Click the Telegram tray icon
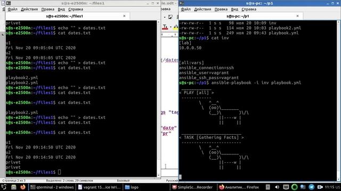The height and width of the screenshot is (191, 341). tap(311, 187)
